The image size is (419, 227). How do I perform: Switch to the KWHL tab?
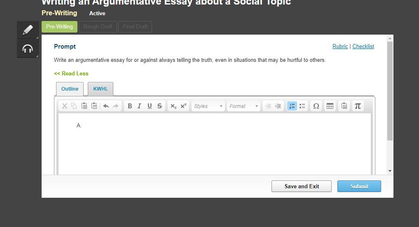click(101, 89)
